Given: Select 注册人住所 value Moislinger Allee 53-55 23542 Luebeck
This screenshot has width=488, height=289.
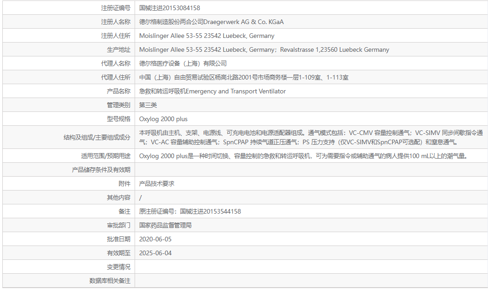Looking at the screenshot, I should click(x=207, y=36).
